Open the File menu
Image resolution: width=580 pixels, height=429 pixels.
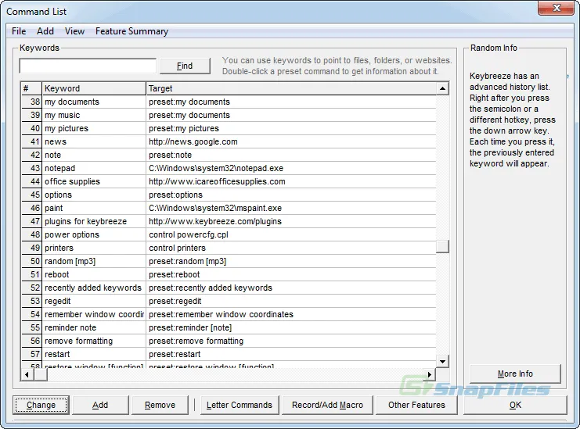[x=19, y=31]
